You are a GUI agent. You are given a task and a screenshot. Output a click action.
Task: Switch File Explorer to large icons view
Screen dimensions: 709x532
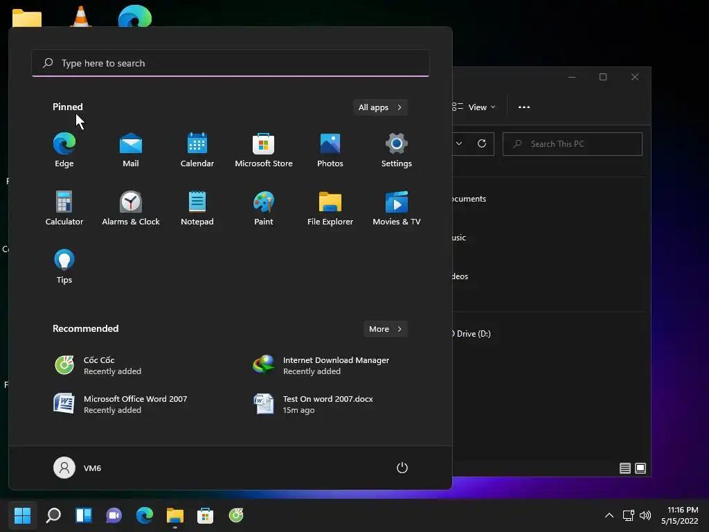coord(640,468)
